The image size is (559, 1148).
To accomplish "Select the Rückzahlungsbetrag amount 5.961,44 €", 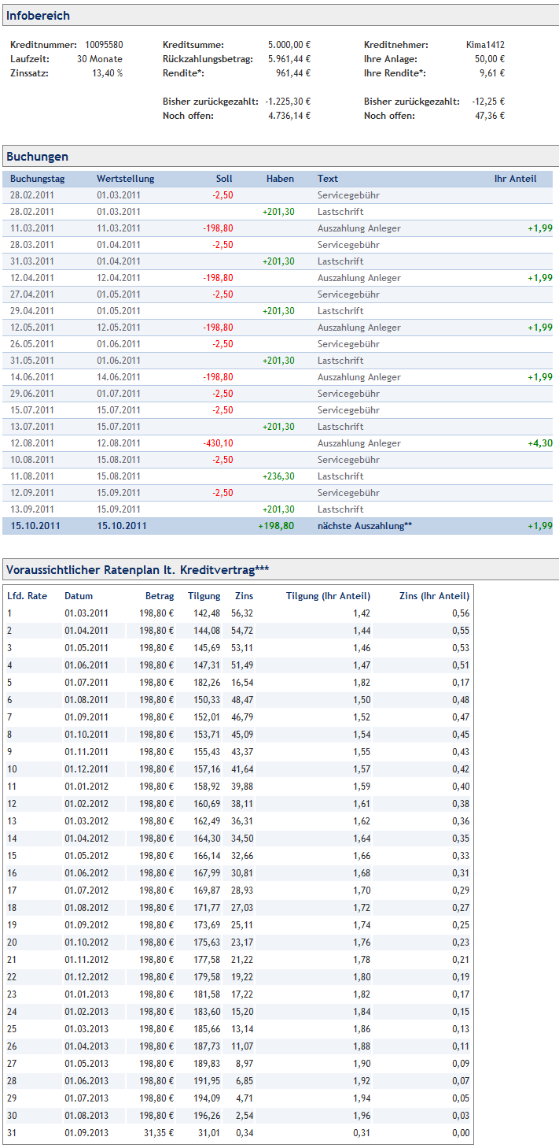I will pos(289,59).
